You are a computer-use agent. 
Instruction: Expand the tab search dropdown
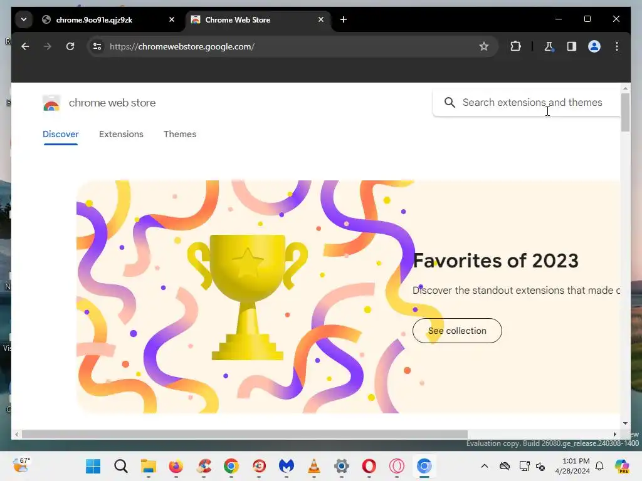pos(24,19)
